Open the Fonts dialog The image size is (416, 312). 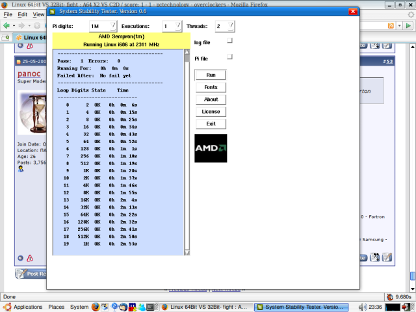tap(211, 87)
